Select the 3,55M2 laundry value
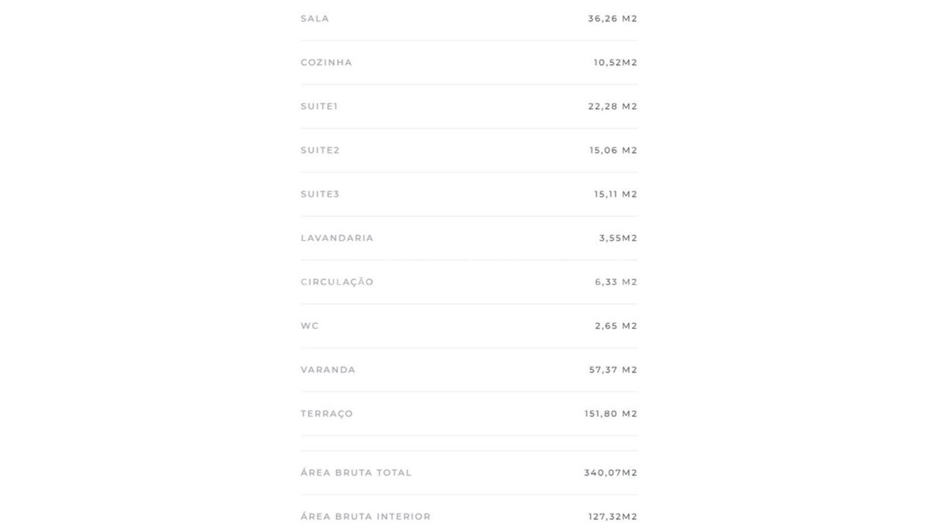This screenshot has height=529, width=940. 618,238
